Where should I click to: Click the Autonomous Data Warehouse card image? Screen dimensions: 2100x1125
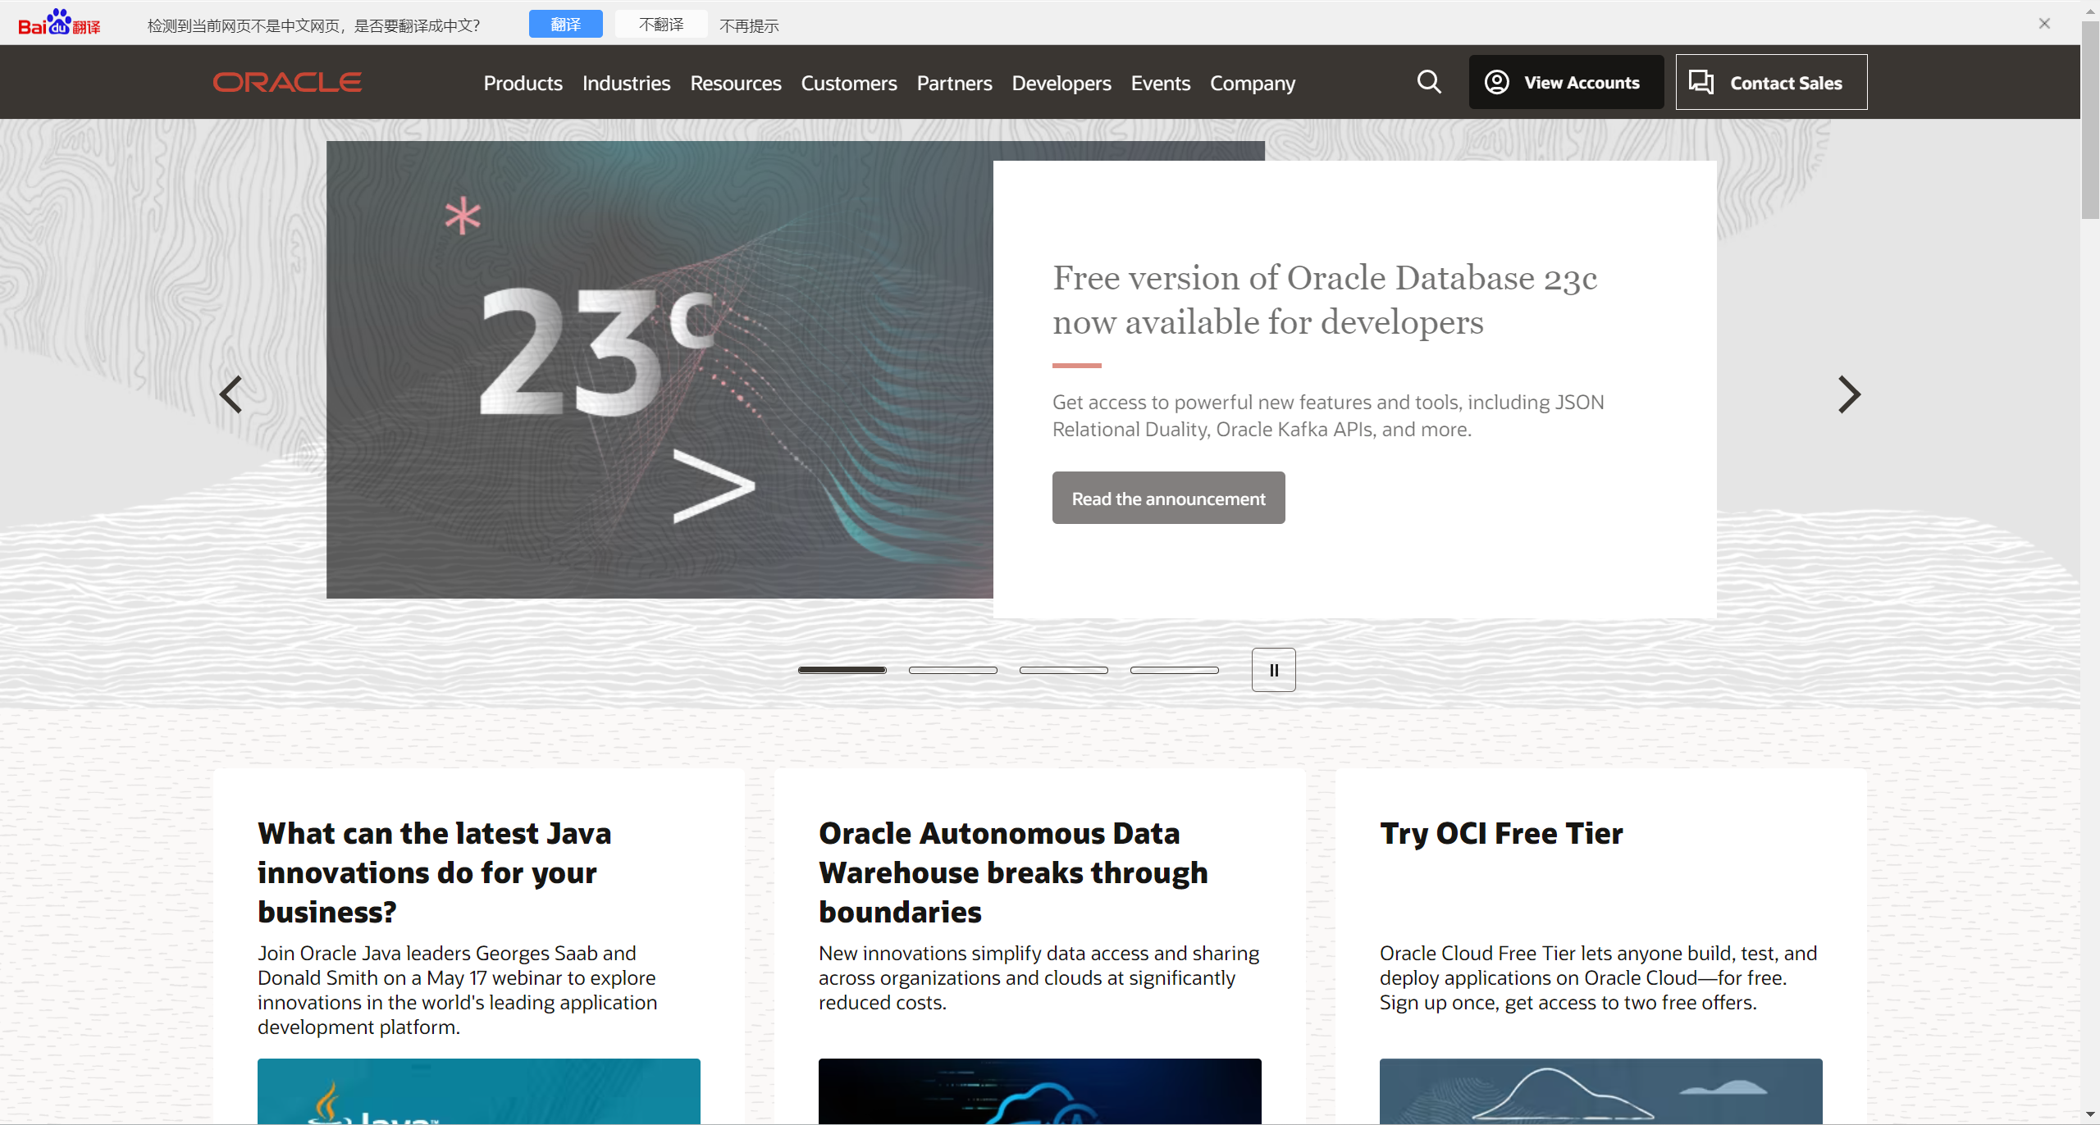(x=1040, y=1091)
